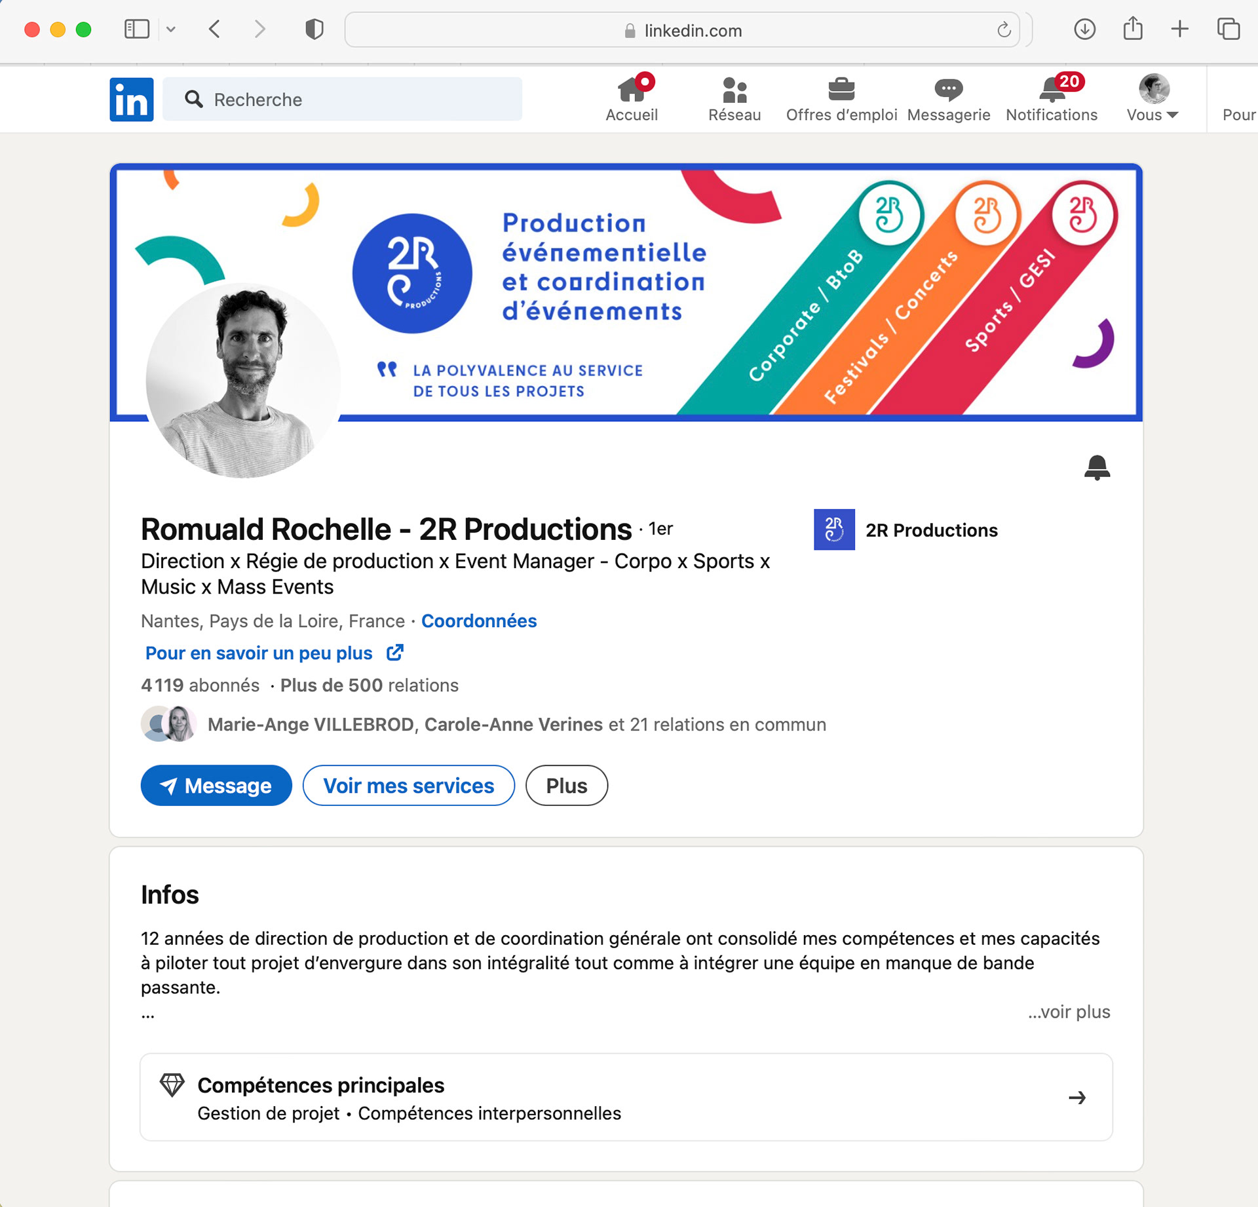Expand Infos with voir plus
1258x1207 pixels.
pyautogui.click(x=1069, y=1012)
